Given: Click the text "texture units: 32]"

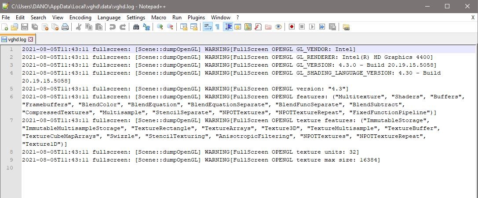Looking at the screenshot, I should (x=328, y=152).
